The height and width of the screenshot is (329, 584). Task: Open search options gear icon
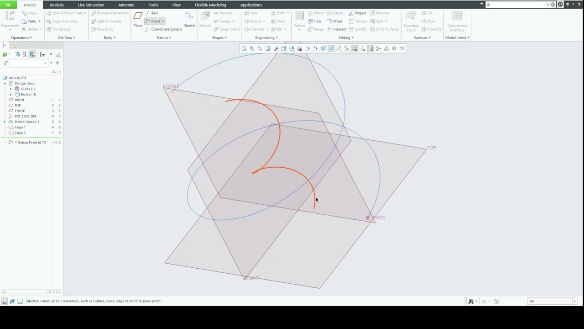553,5
